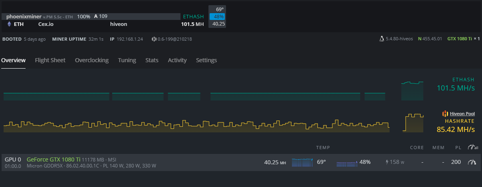Click the highlighted 48% fan indicator
This screenshot has height=187, width=482.
pyautogui.click(x=218, y=17)
